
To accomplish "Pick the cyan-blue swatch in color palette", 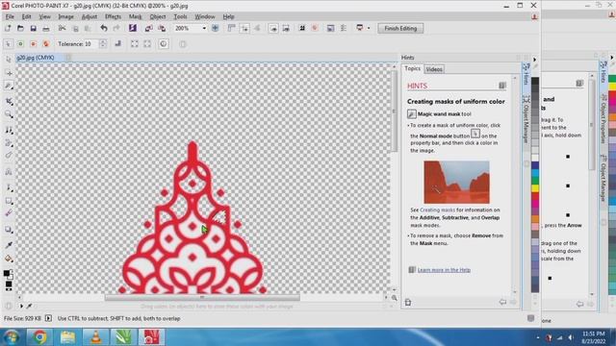I will click(535, 173).
